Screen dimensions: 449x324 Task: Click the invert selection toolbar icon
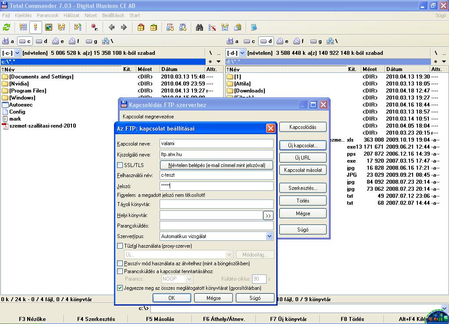click(x=94, y=28)
